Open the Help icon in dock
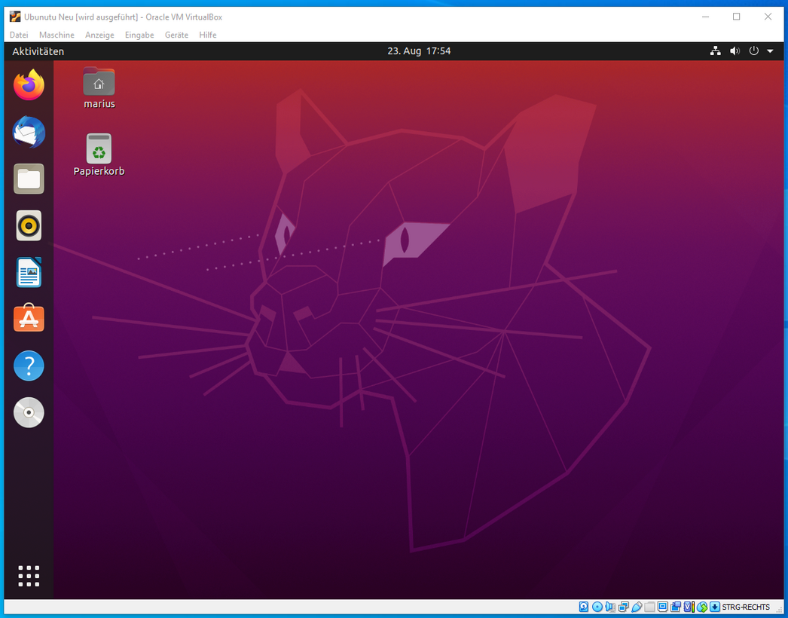The height and width of the screenshot is (618, 788). tap(29, 366)
